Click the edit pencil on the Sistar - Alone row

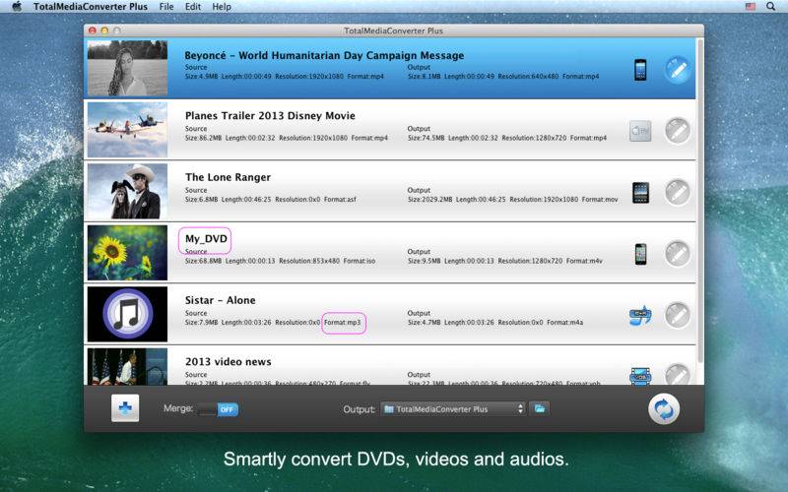[678, 316]
